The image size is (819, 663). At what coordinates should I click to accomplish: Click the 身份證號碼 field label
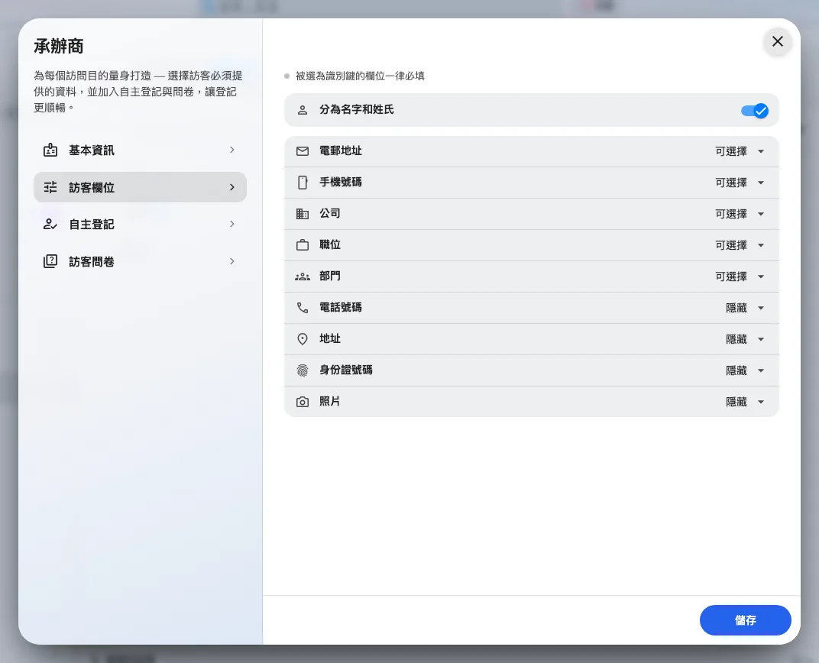(x=346, y=370)
